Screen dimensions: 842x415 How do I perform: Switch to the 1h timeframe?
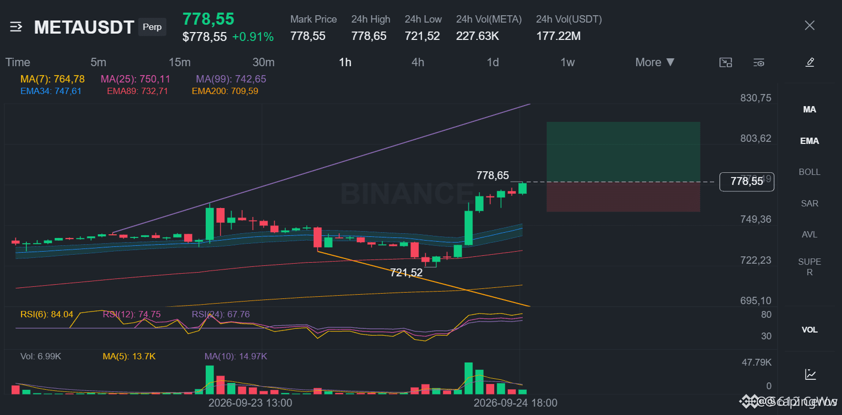[345, 62]
